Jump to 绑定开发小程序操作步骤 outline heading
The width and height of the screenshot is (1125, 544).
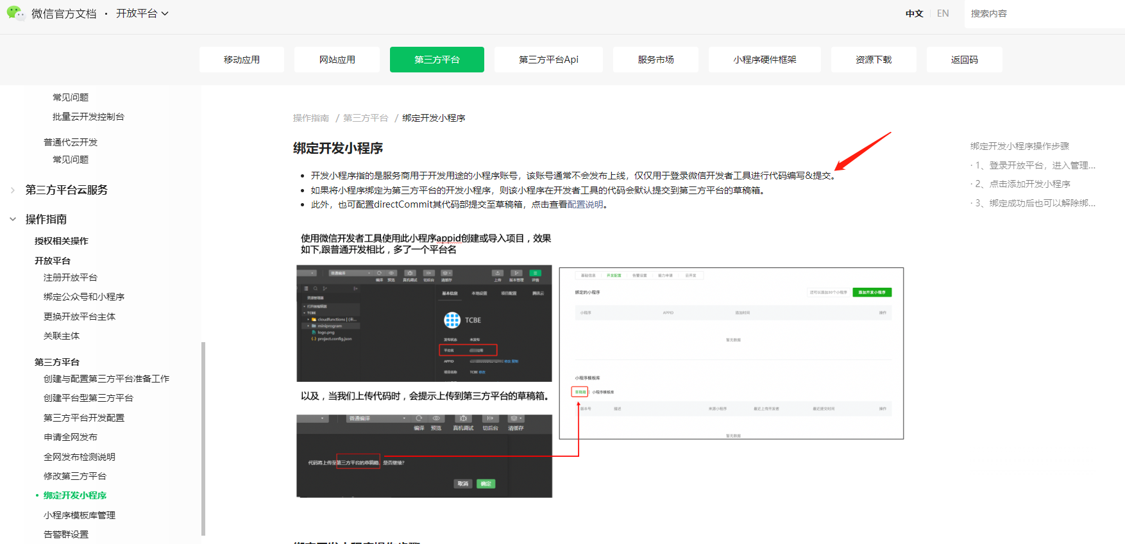pos(1020,146)
